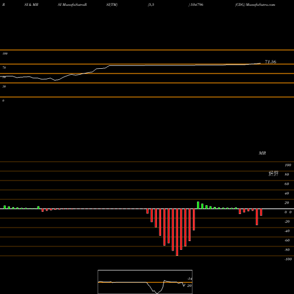Click the 42.02 value in MR panel
Image resolution: width=294 pixels, height=294 pixels.
click(273, 172)
